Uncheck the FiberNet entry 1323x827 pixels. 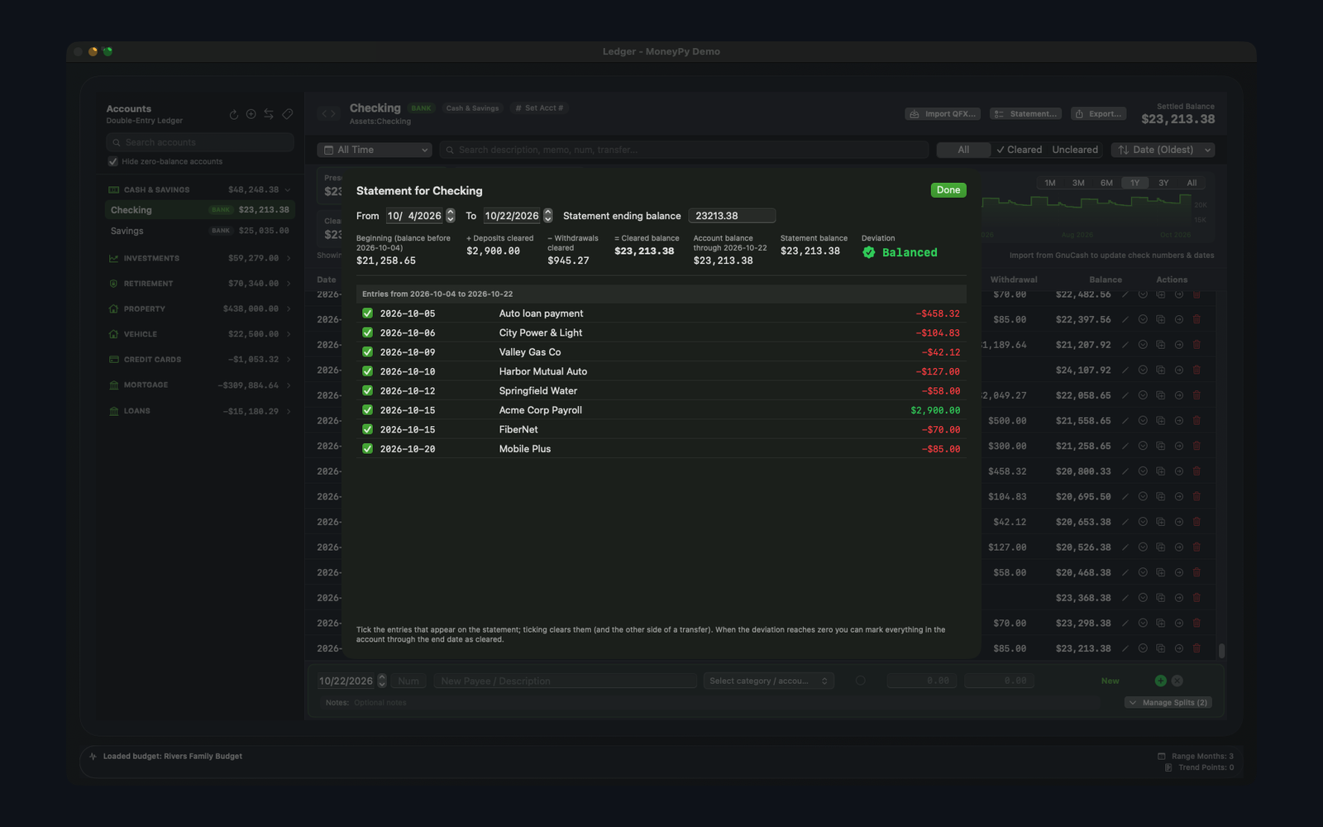(367, 429)
